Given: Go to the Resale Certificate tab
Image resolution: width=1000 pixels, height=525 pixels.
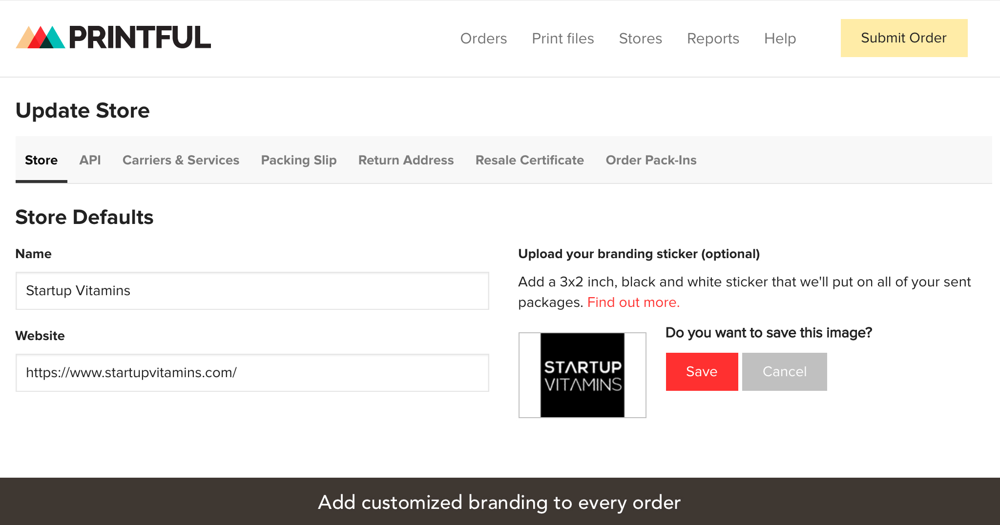Looking at the screenshot, I should coord(530,160).
